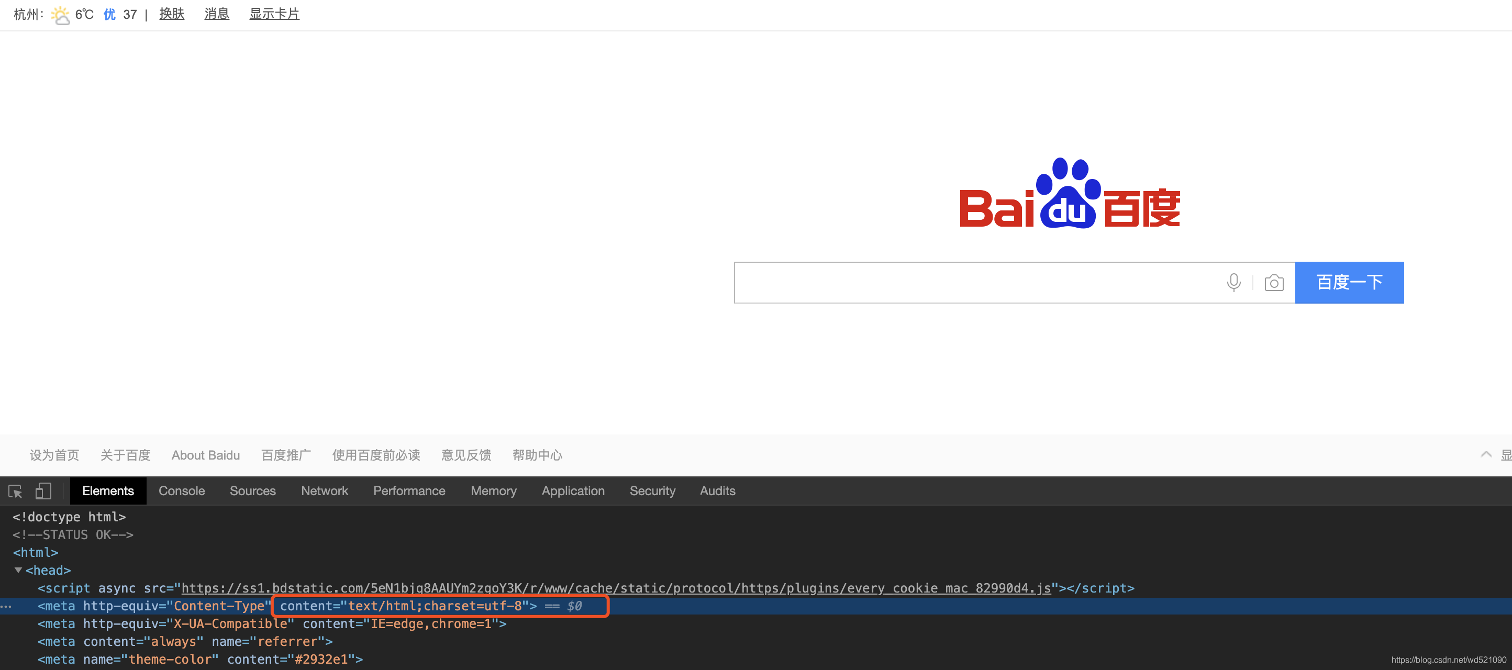The height and width of the screenshot is (670, 1512).
Task: Click the voice search microphone icon
Action: click(x=1234, y=283)
